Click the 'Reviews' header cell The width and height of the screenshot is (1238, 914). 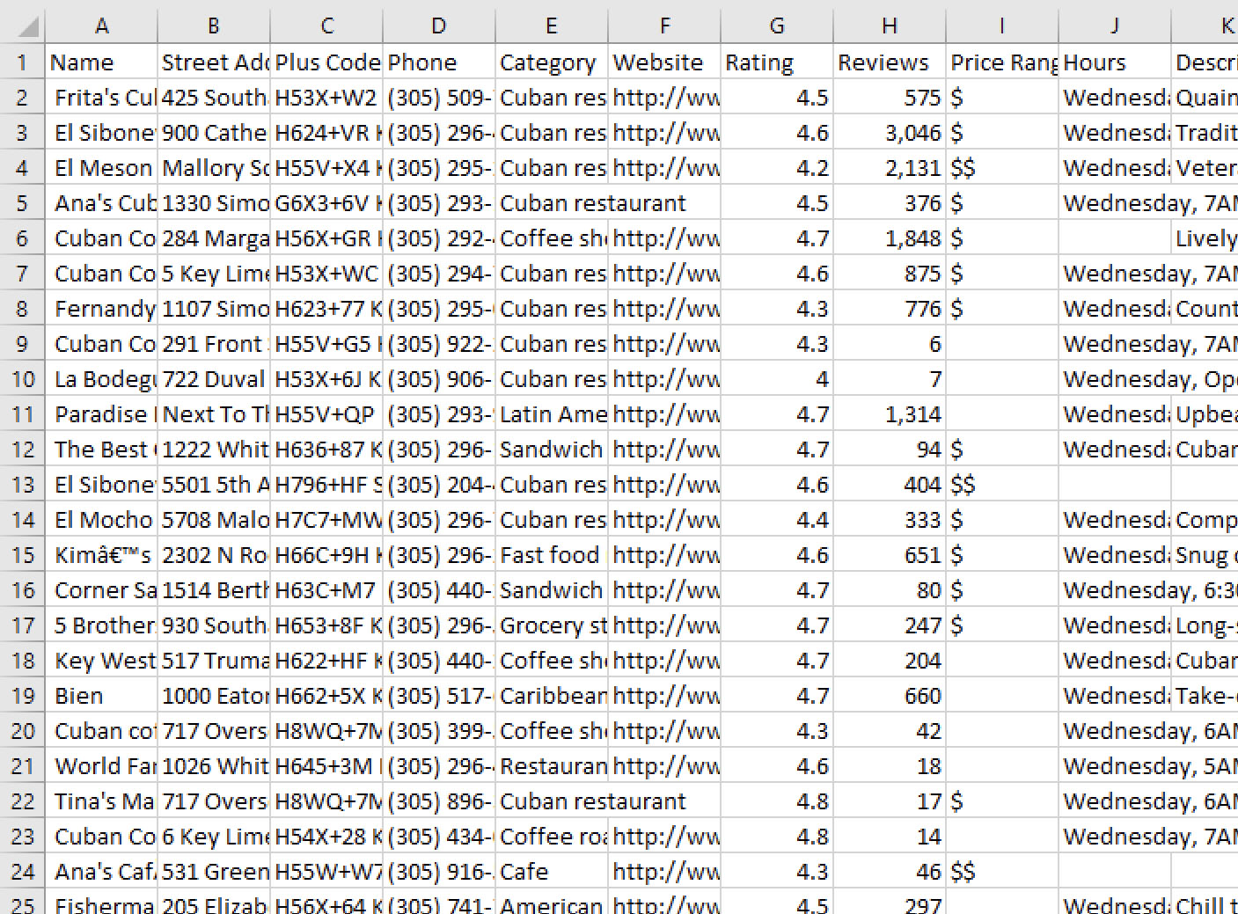(x=890, y=62)
